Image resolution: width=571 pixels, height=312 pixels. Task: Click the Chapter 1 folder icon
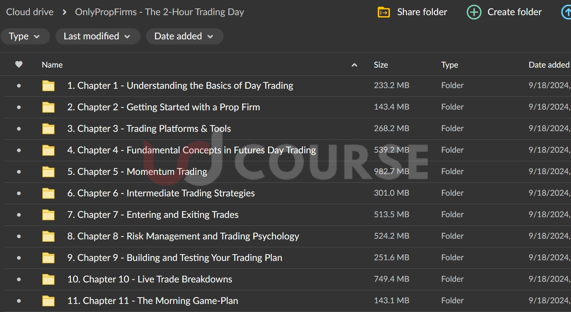48,86
